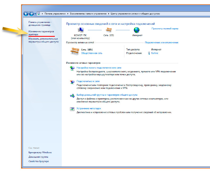Click the Back navigation arrow button

click(x=26, y=14)
